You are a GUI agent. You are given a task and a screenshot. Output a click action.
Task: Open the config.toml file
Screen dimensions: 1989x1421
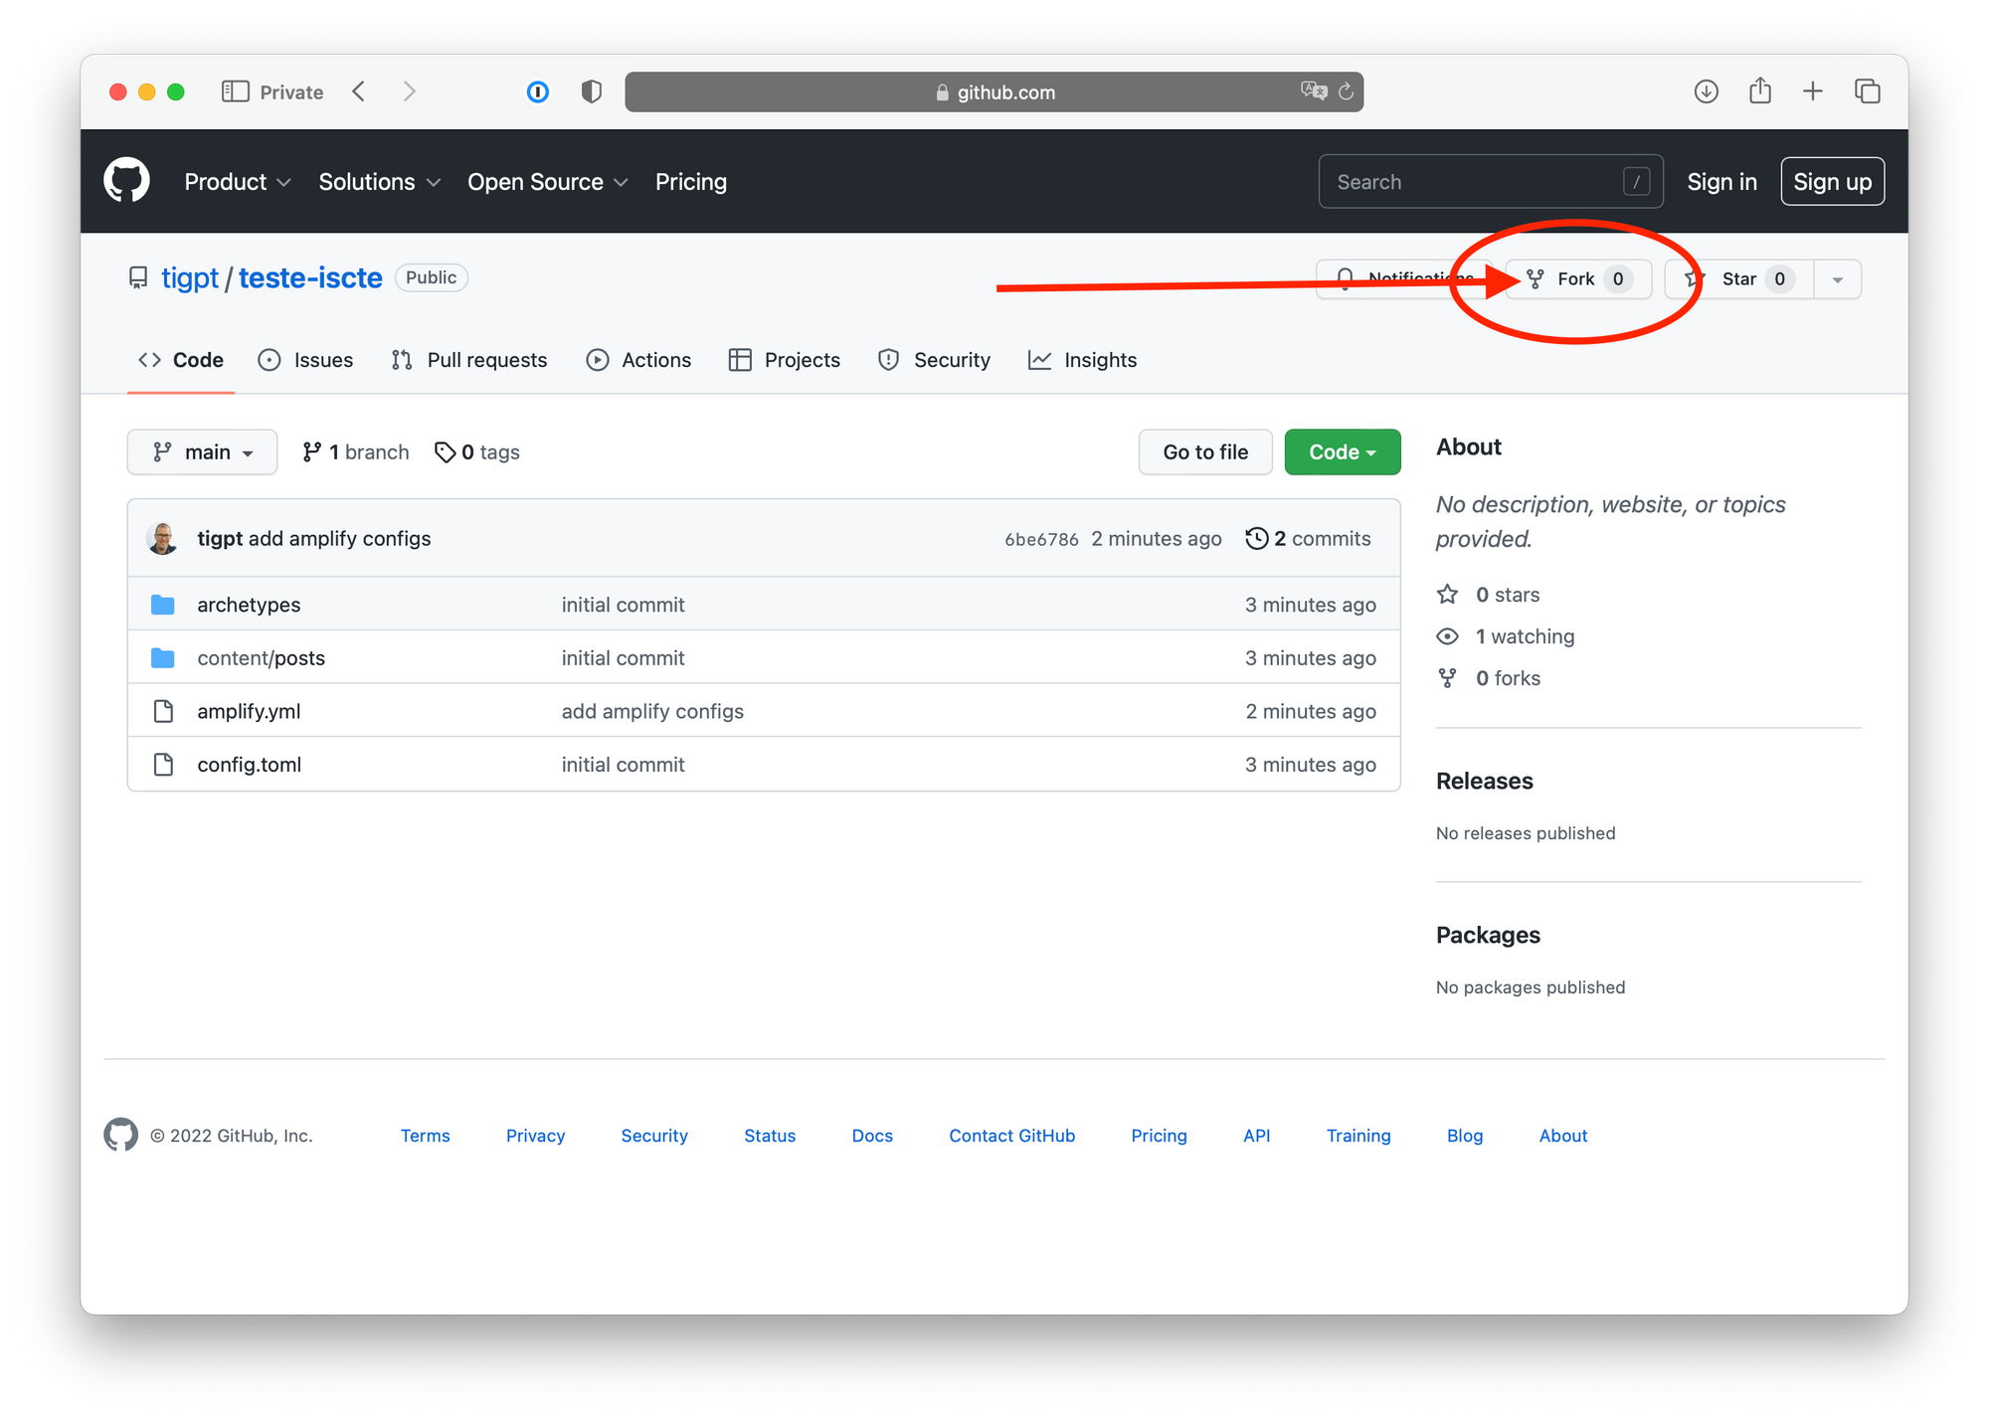(250, 765)
